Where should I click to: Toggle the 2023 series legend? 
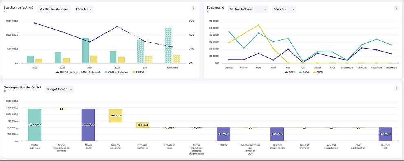point(290,72)
